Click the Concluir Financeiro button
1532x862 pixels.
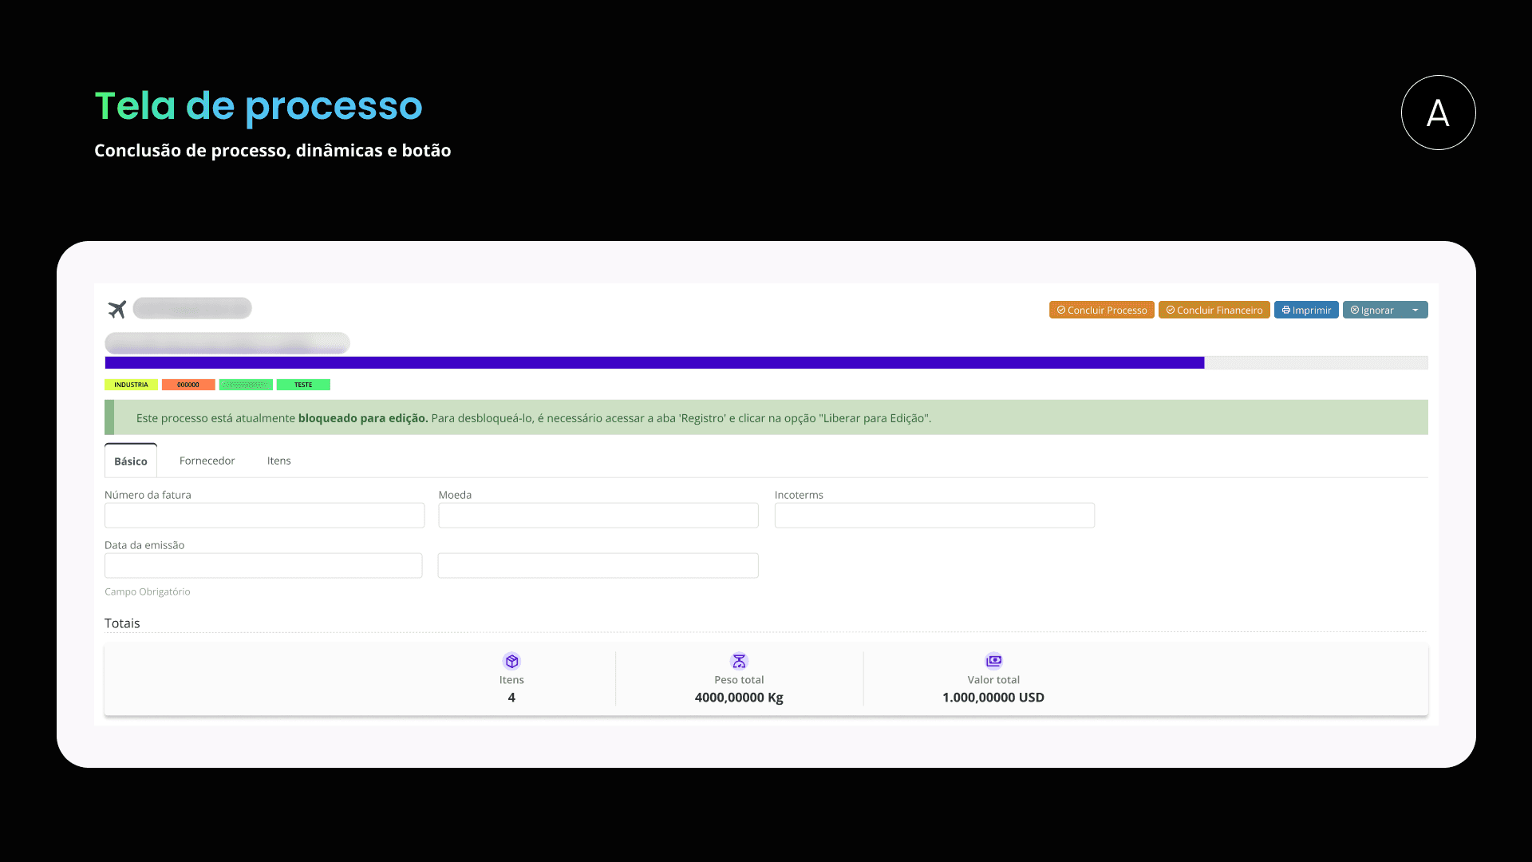click(x=1214, y=310)
